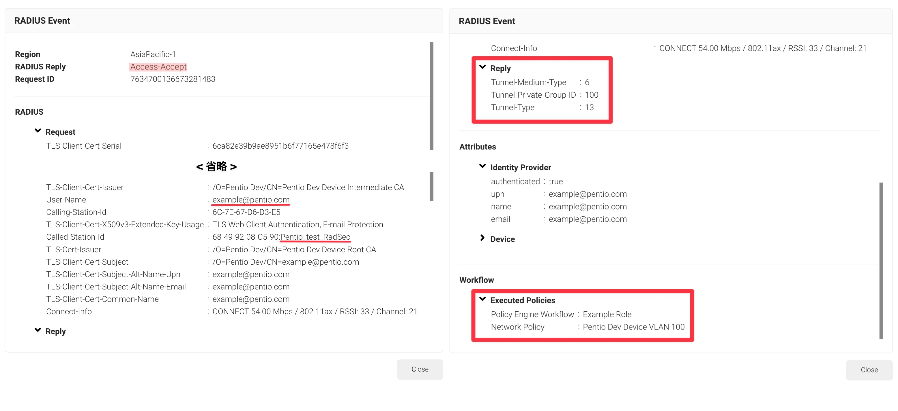Collapse the Reply section in left panel
Viewport: 898px width, 411px height.
point(38,330)
